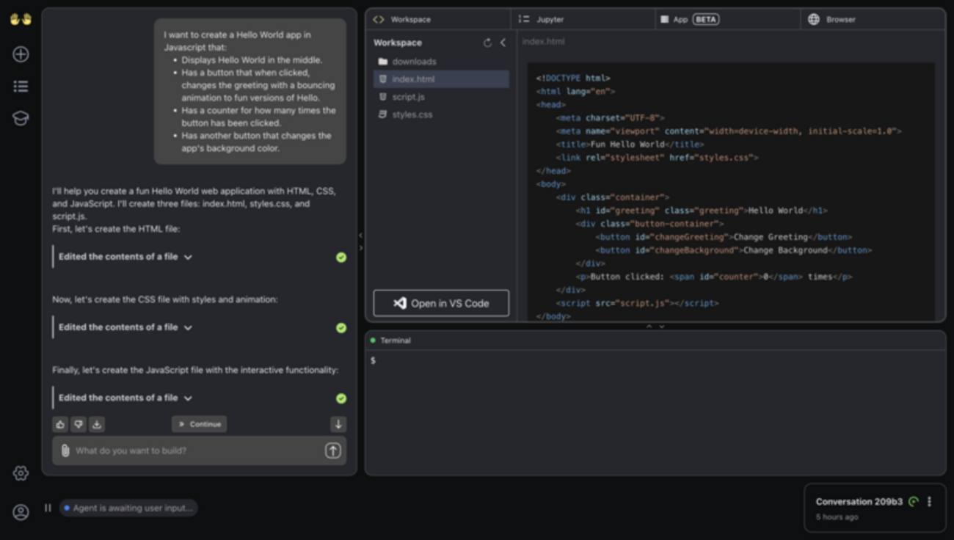Expand second Edited the contents chevron under CSS
The image size is (954, 540).
point(188,328)
